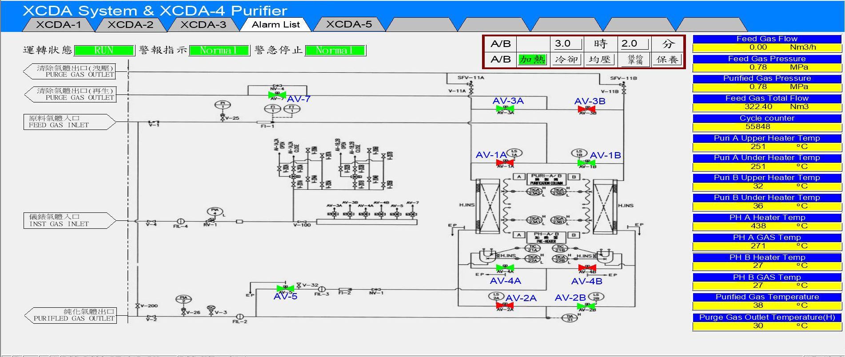The height and width of the screenshot is (357, 845).
Task: Click the Purified Gas Pressure value
Action: [x=767, y=87]
